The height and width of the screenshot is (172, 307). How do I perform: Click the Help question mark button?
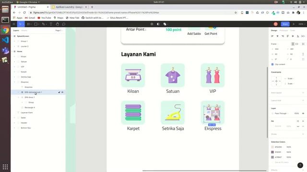(300, 165)
